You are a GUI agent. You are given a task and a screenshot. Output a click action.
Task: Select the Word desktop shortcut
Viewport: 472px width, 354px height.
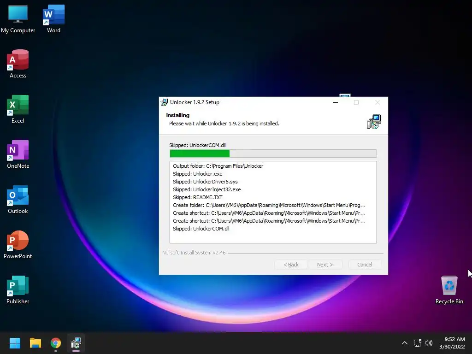coord(53,18)
